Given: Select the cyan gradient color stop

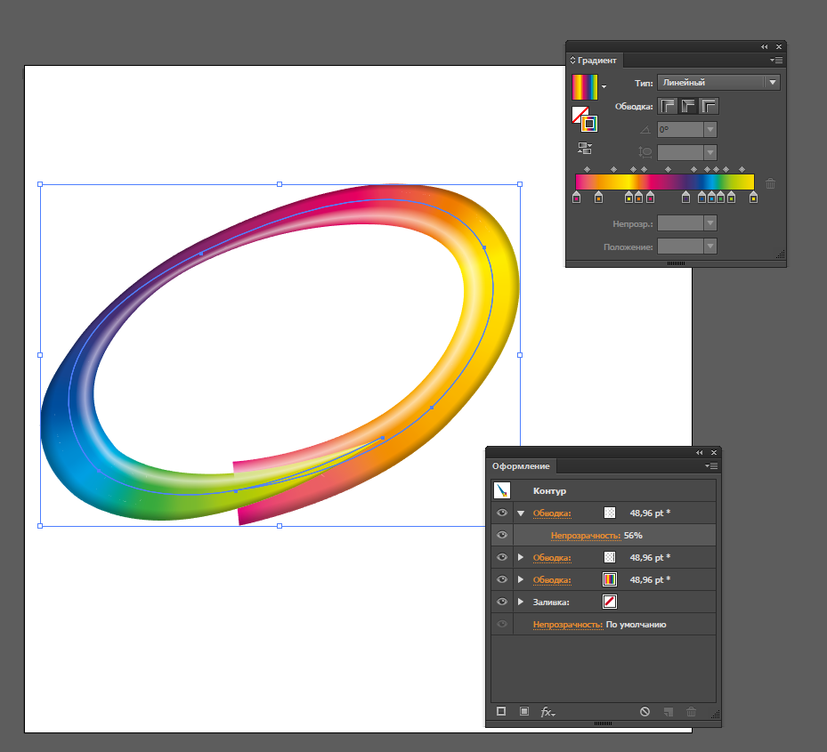Looking at the screenshot, I should [711, 198].
